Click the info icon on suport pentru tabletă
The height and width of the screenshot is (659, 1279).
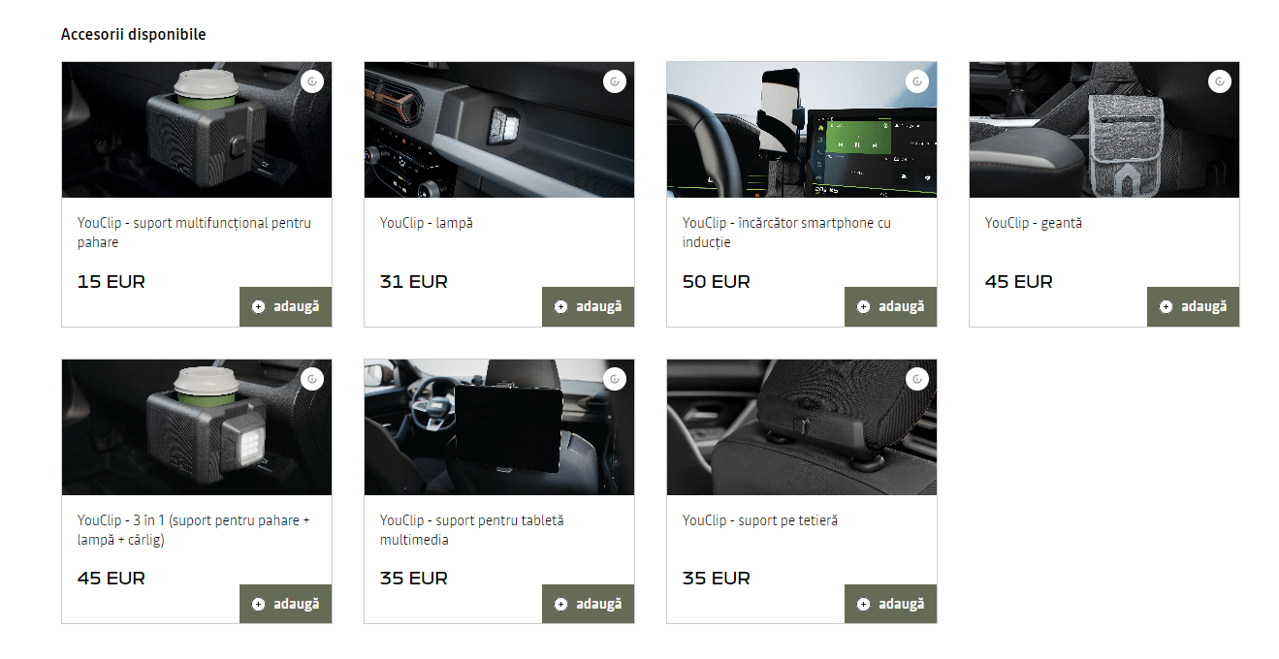click(614, 379)
